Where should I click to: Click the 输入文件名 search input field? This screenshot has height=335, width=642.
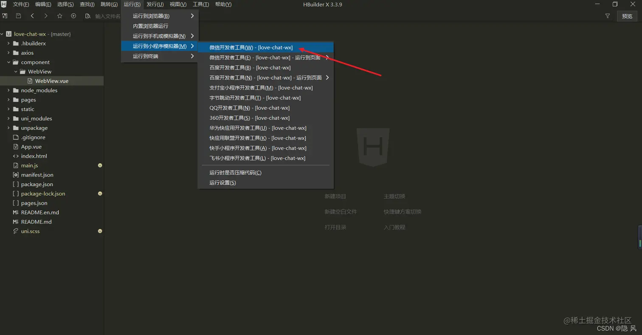108,16
